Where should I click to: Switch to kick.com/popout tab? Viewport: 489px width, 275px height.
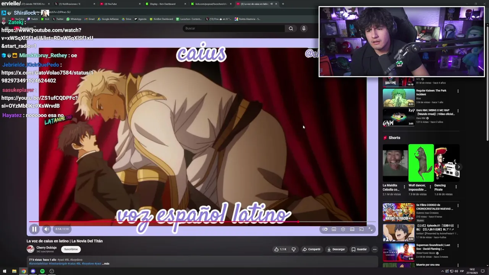(211, 4)
